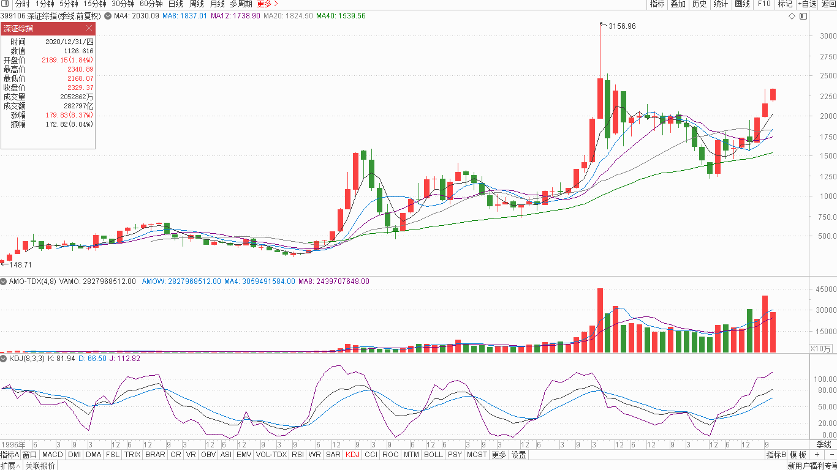837x470 pixels.
Task: Click the diamond icon at chart top right
Action: (792, 16)
